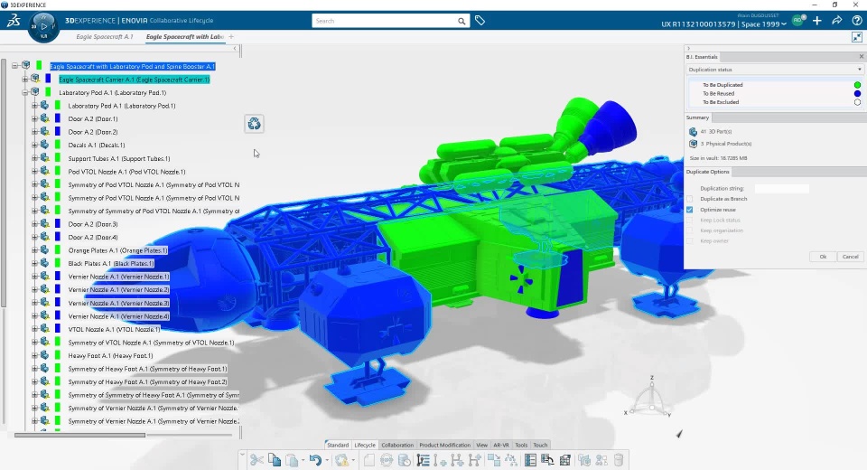The image size is (867, 470).
Task: Click the magnifier search icon
Action: (461, 21)
